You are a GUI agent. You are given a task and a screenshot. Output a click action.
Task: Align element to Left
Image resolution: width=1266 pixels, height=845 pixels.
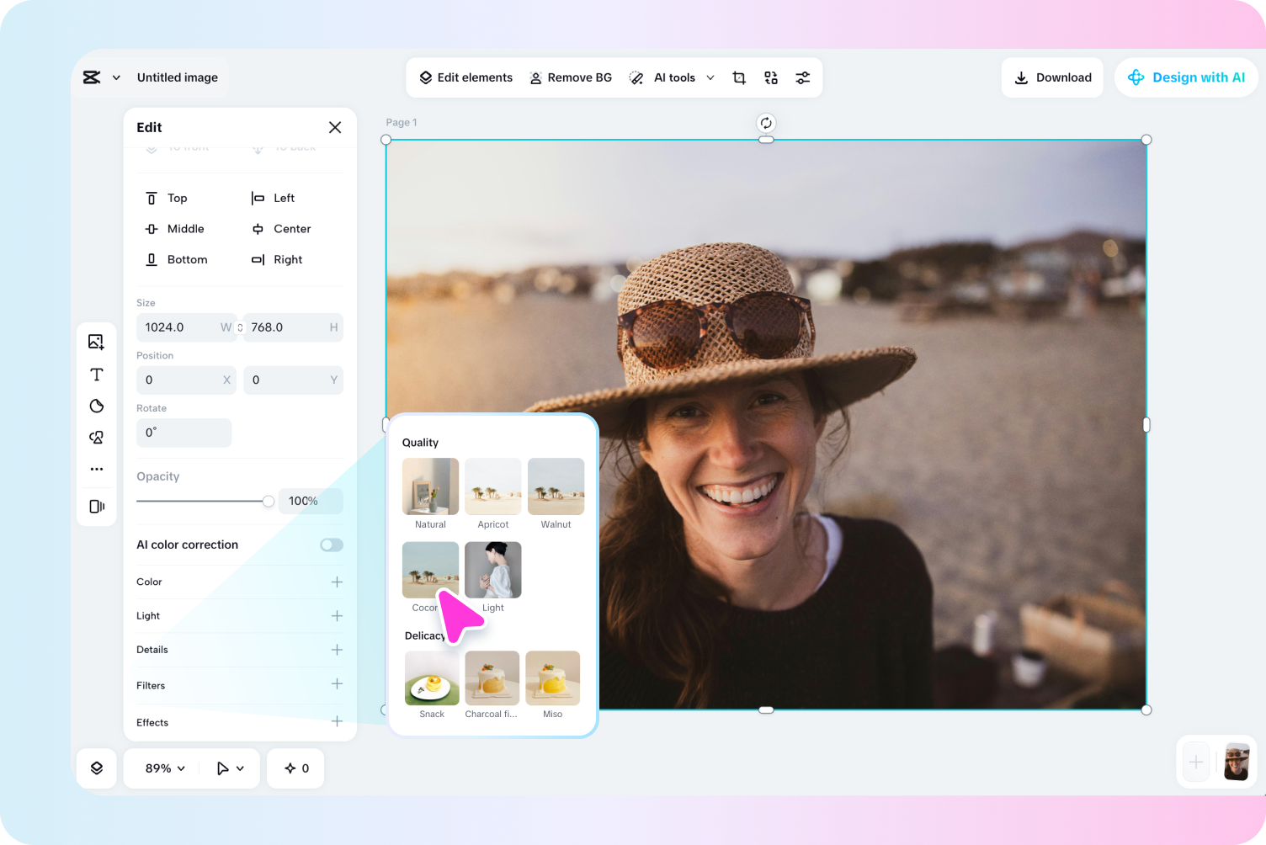pos(273,198)
